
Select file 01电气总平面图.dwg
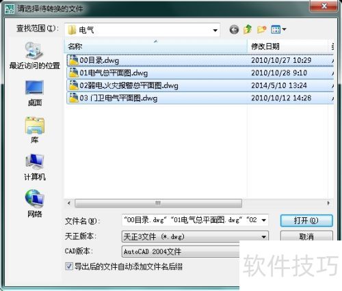pyautogui.click(x=200, y=73)
